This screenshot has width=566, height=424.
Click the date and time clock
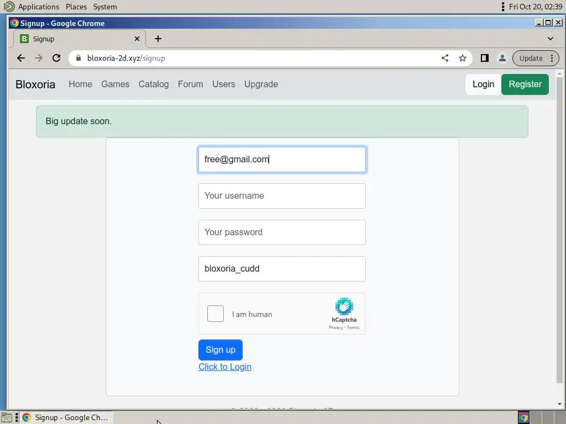click(x=535, y=7)
